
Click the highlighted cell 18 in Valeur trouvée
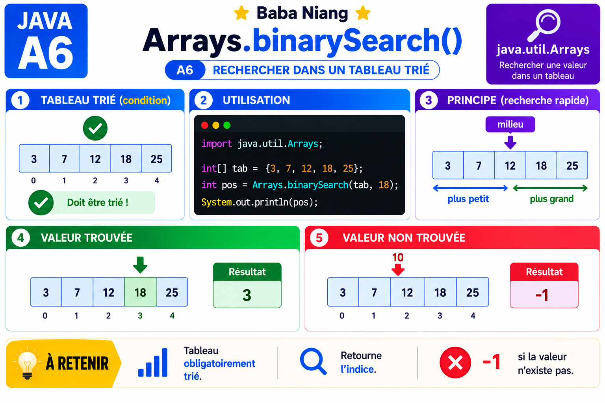point(140,292)
